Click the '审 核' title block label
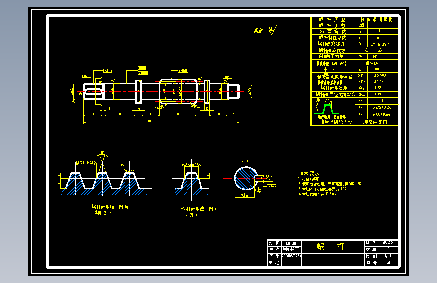Screen dimensions: 437x283 (x=274, y=263)
